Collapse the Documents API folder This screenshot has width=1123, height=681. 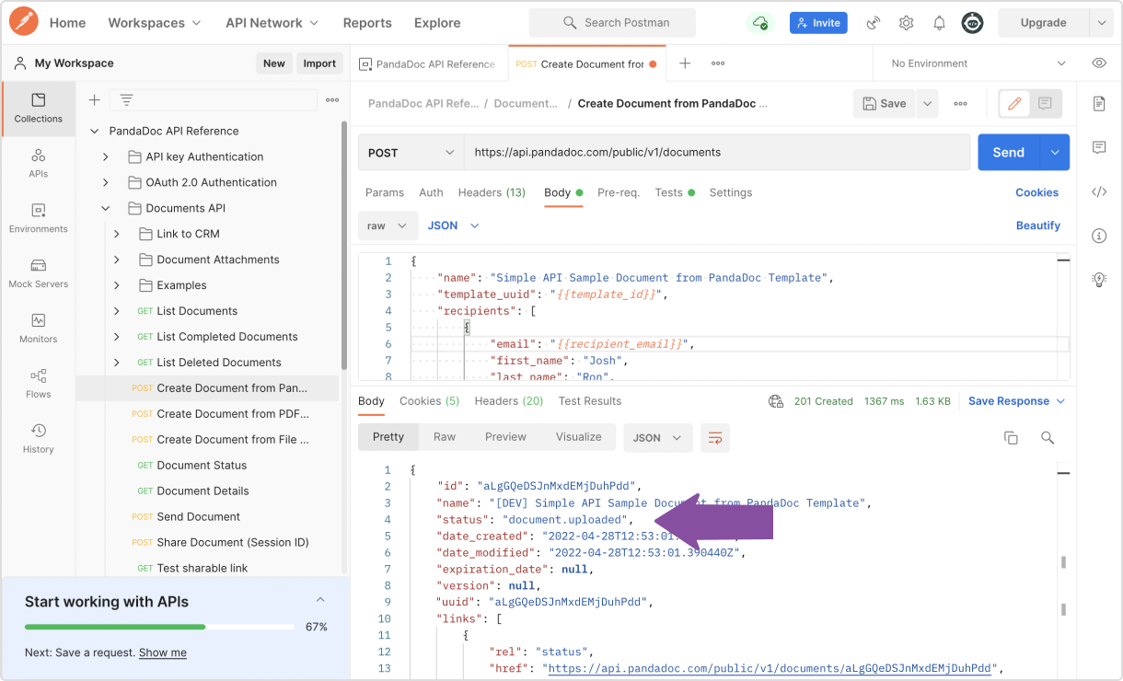[x=106, y=208]
